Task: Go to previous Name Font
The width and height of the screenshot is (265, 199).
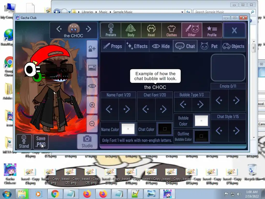Action: pyautogui.click(x=109, y=109)
